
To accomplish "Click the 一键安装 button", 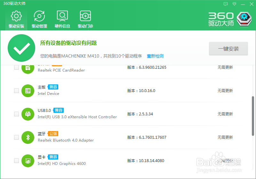I will tap(228, 49).
